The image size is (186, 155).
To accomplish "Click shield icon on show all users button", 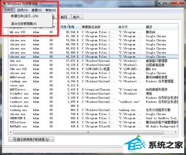I will pos(15,139).
